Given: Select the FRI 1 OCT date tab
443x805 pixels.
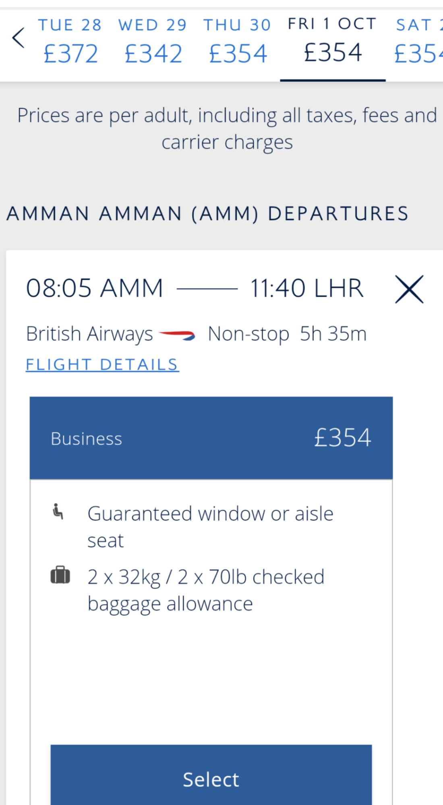Looking at the screenshot, I should pos(333,41).
